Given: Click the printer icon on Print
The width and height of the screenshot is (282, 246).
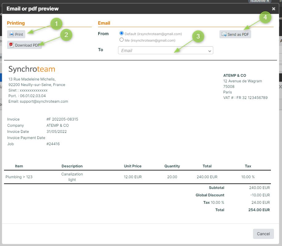Looking at the screenshot, I should [x=11, y=34].
